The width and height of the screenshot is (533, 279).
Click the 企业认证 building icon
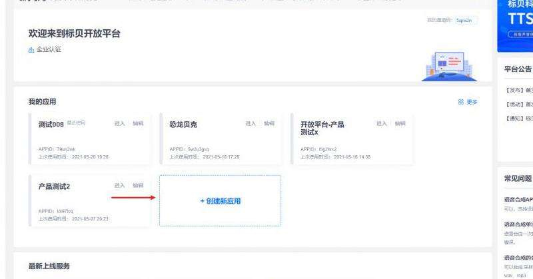pyautogui.click(x=31, y=50)
